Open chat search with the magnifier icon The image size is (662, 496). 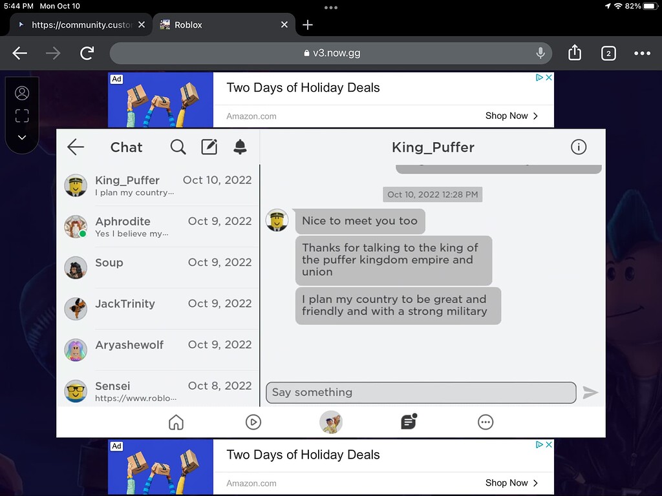(x=178, y=147)
